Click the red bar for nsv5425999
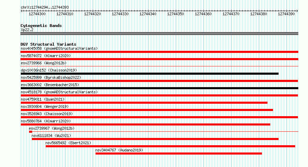Image resolution: width=308 pixels, height=167 pixels. click(159, 81)
